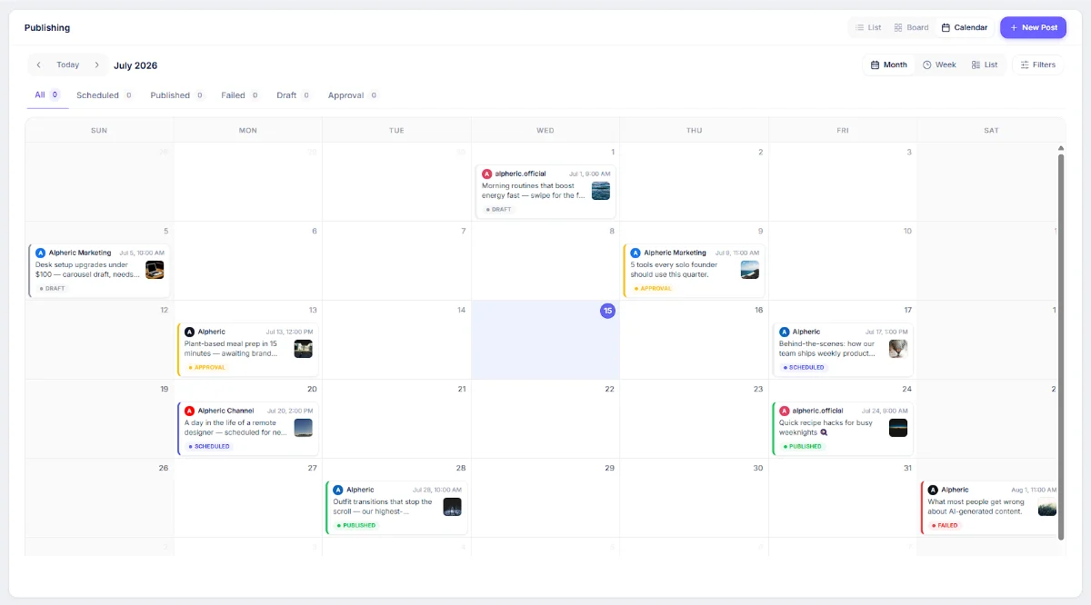
Task: Click Alpheric avatar on Jul 28 post
Action: [x=338, y=490]
